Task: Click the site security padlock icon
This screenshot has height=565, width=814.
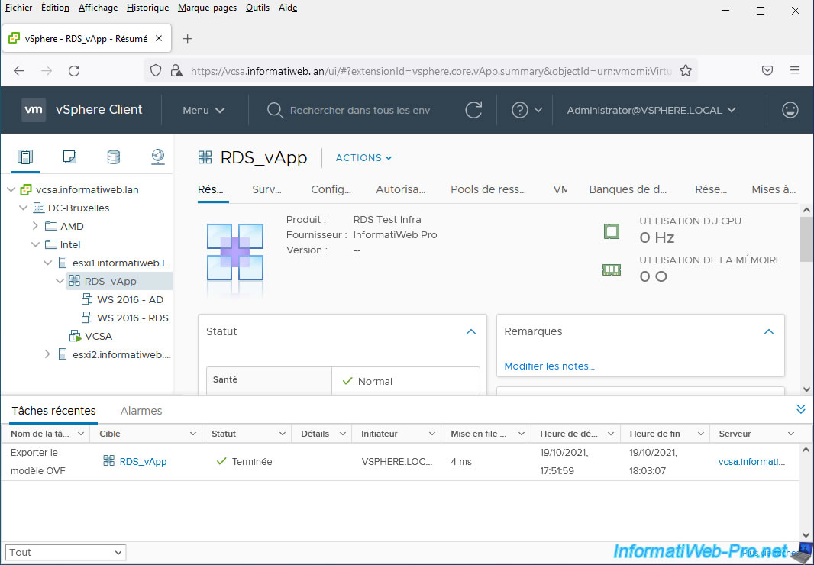Action: [x=176, y=70]
